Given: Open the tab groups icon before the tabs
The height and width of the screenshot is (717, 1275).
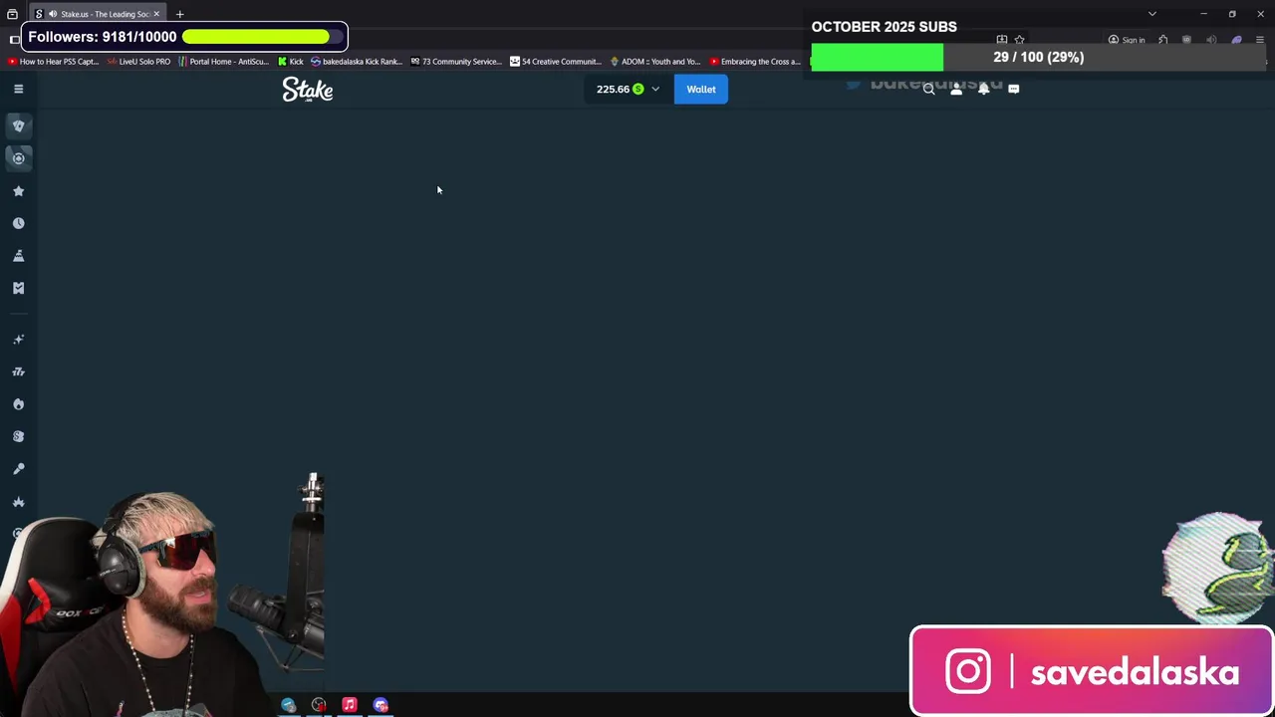Looking at the screenshot, I should 12,14.
